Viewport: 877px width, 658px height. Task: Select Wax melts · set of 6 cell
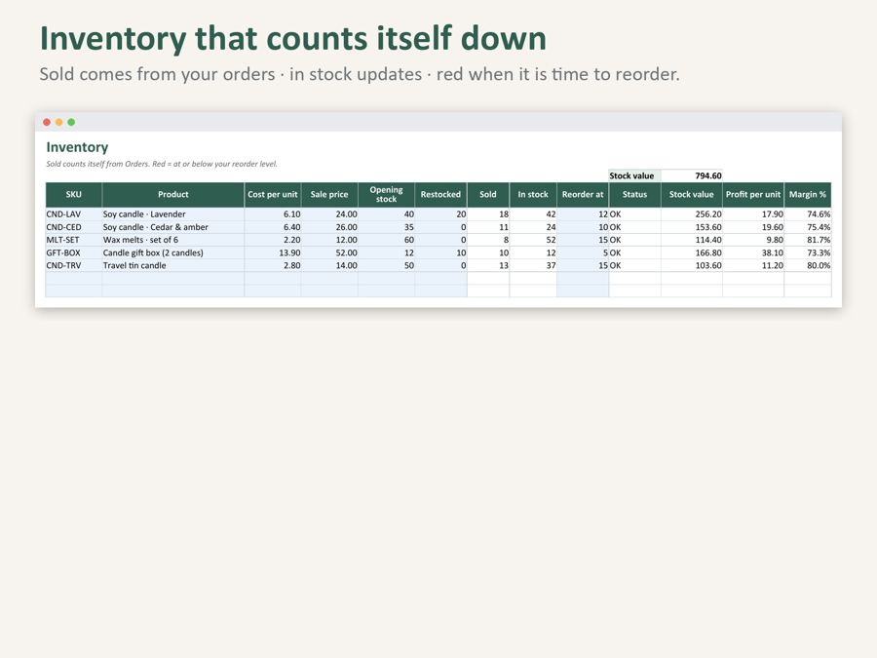173,240
